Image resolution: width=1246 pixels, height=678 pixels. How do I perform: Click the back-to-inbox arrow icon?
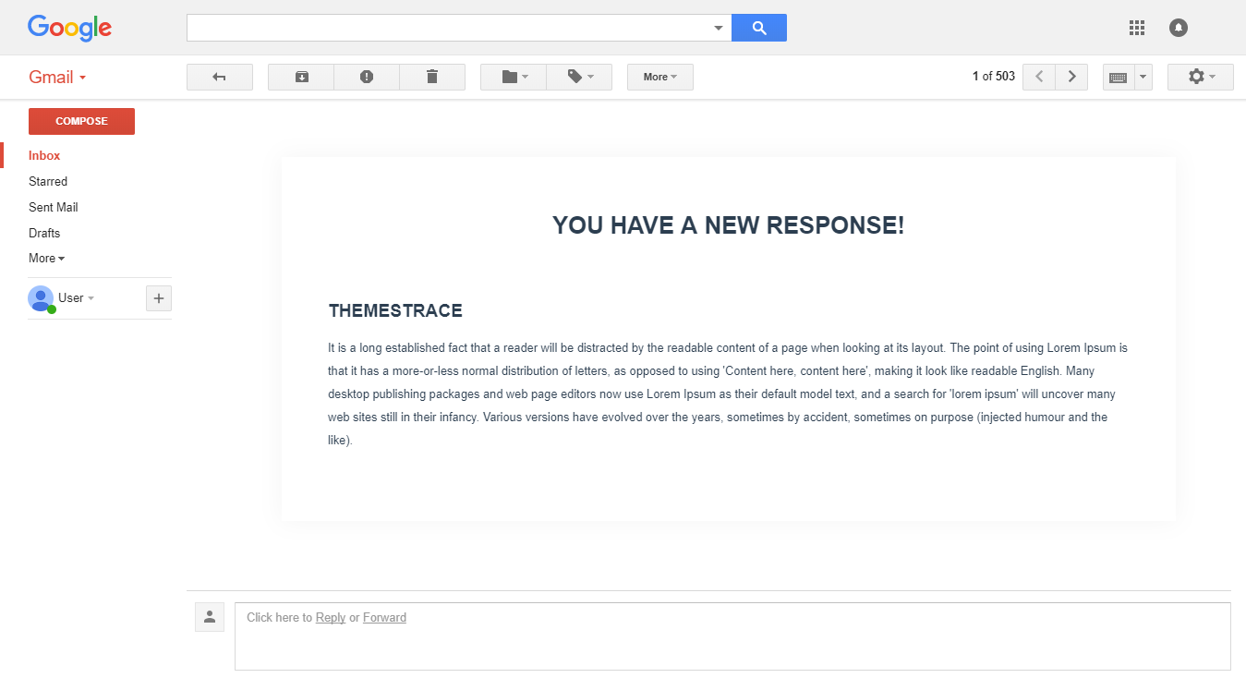click(x=220, y=77)
